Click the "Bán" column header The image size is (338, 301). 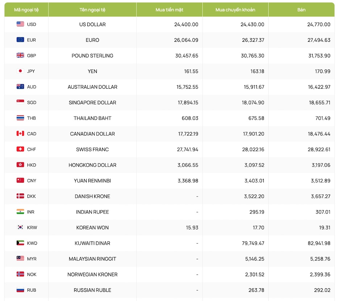(x=301, y=10)
